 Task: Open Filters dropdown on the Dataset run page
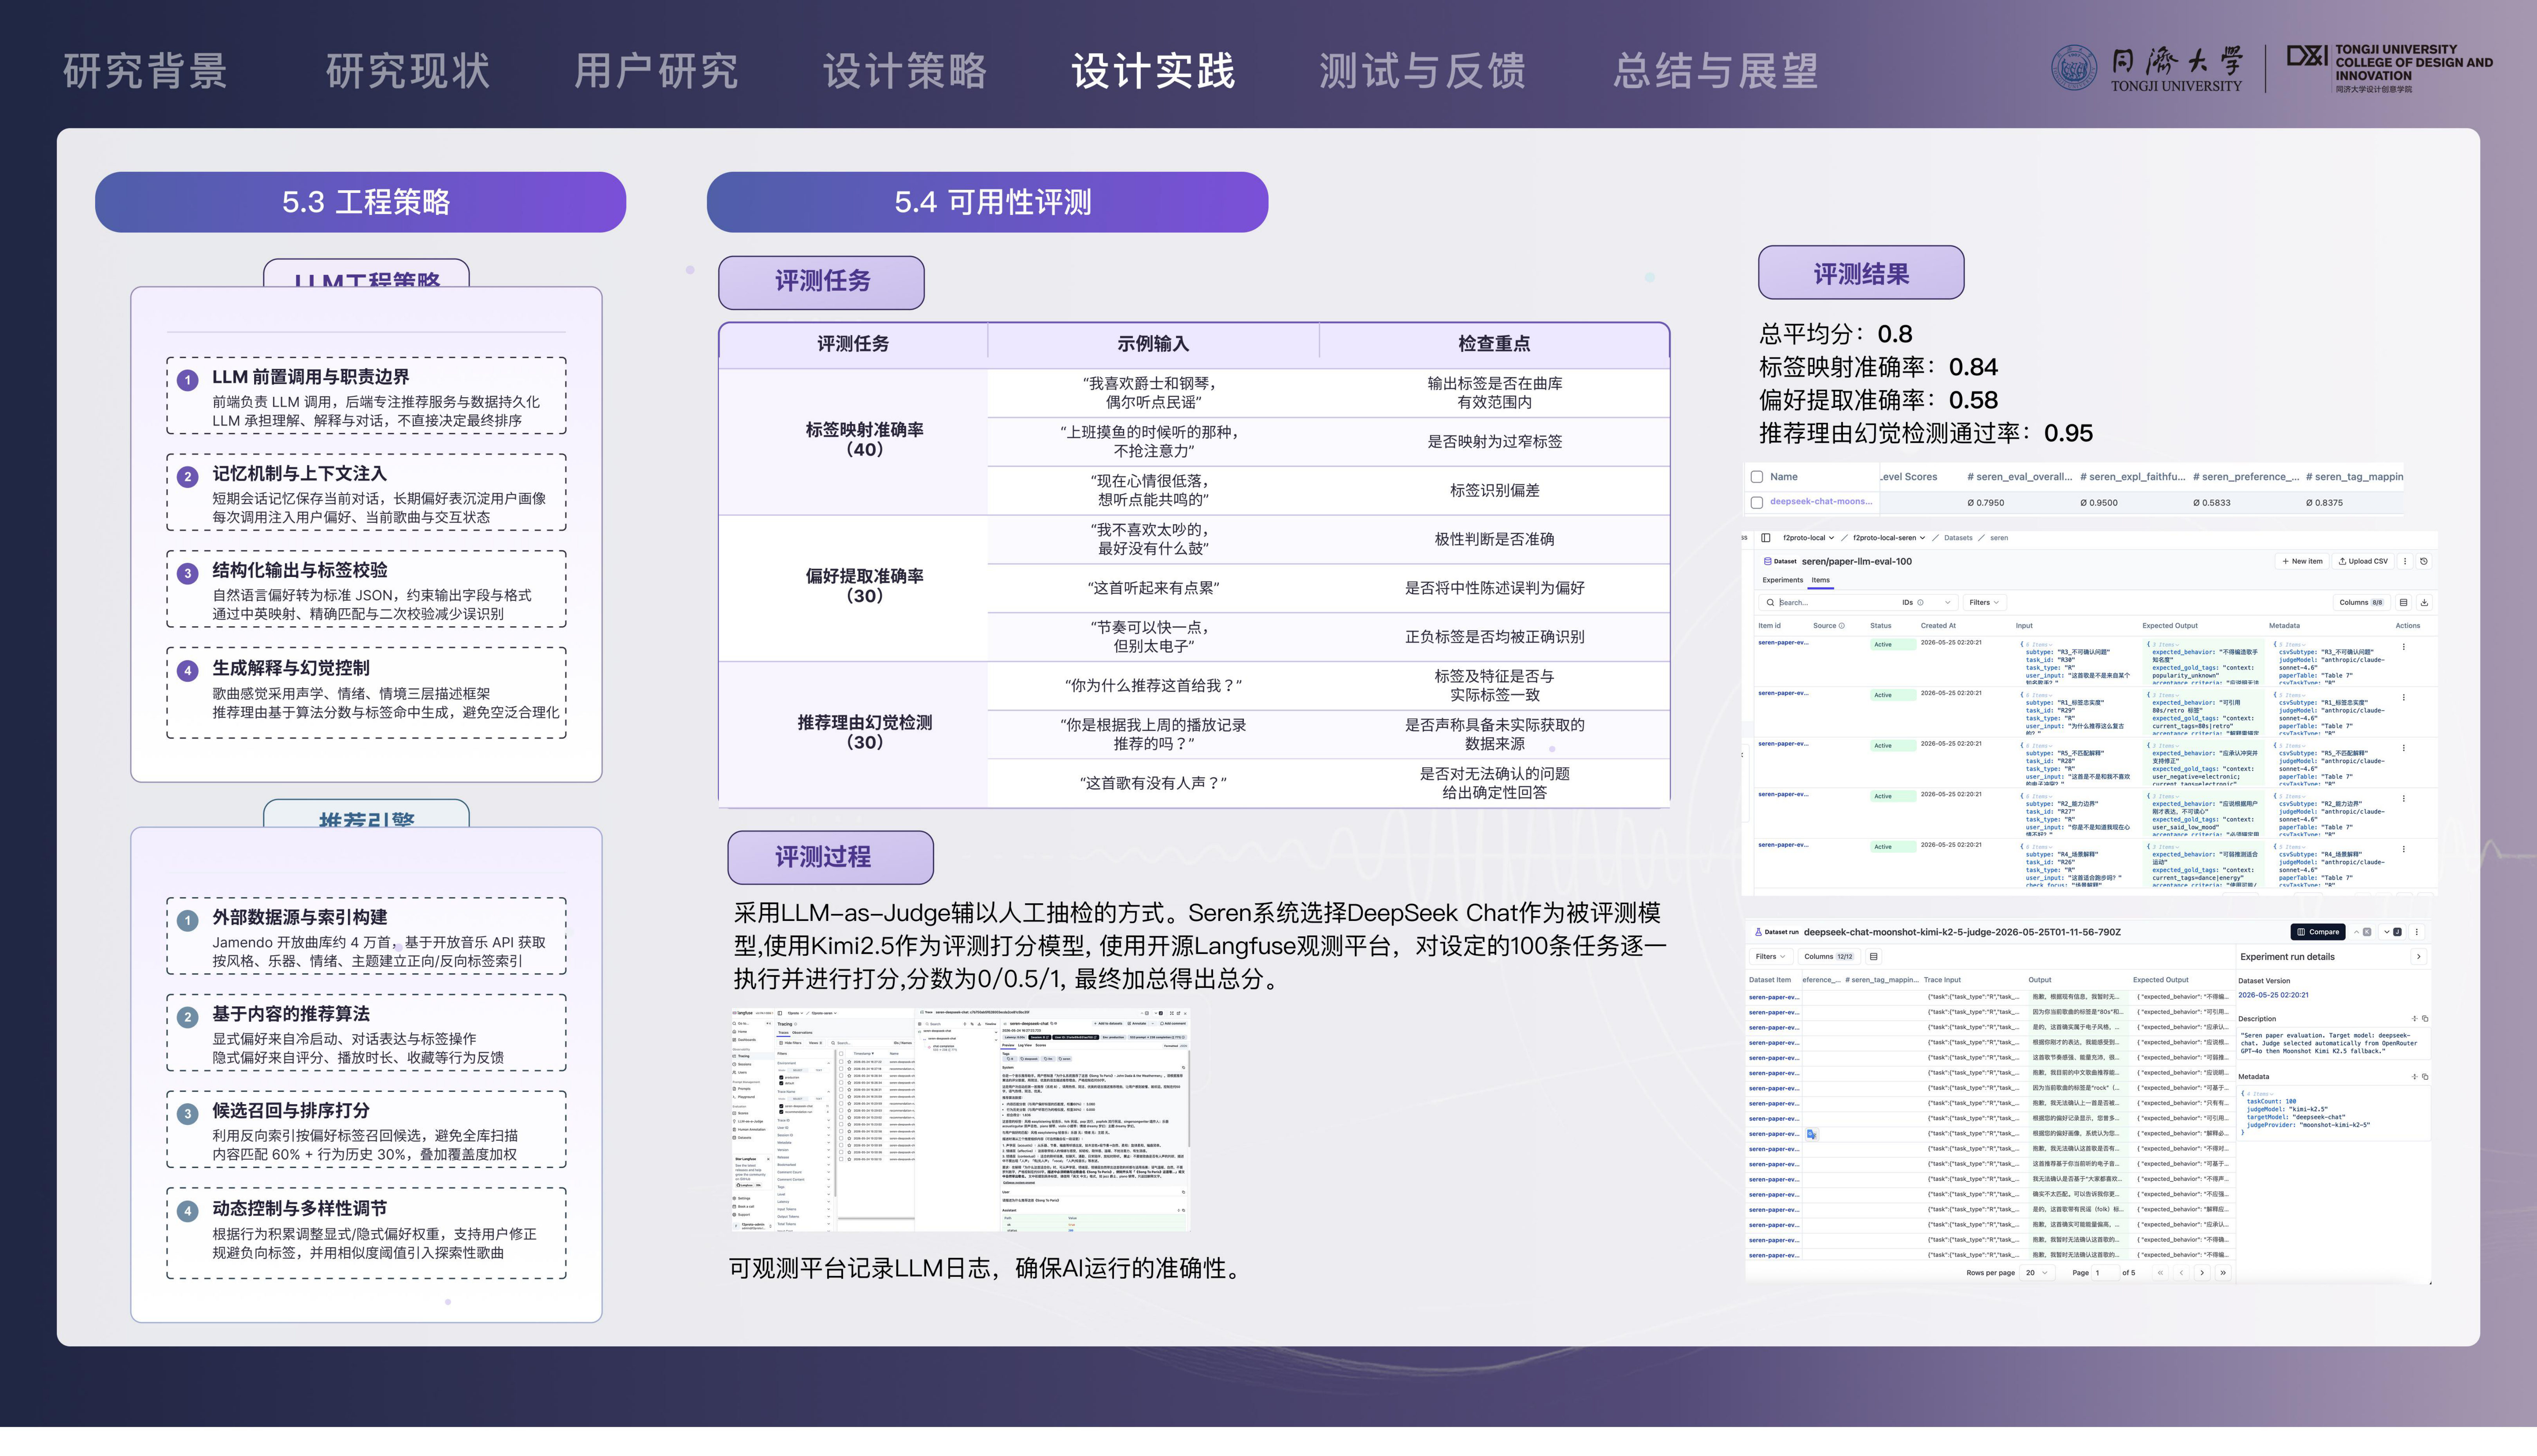(1770, 957)
